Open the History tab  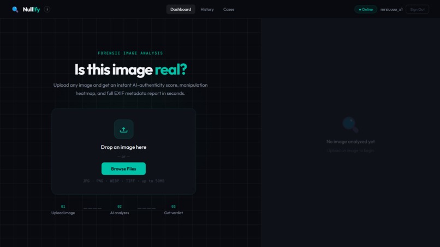pyautogui.click(x=207, y=9)
